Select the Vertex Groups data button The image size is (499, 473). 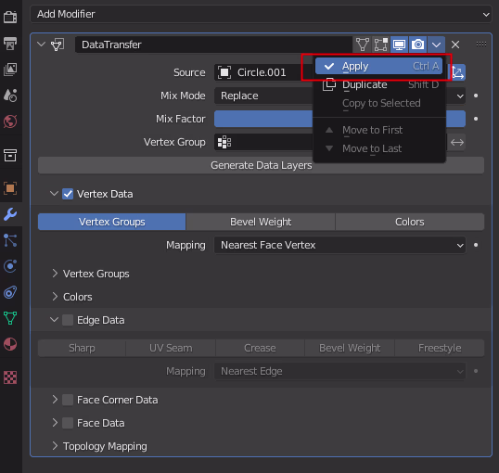(111, 222)
